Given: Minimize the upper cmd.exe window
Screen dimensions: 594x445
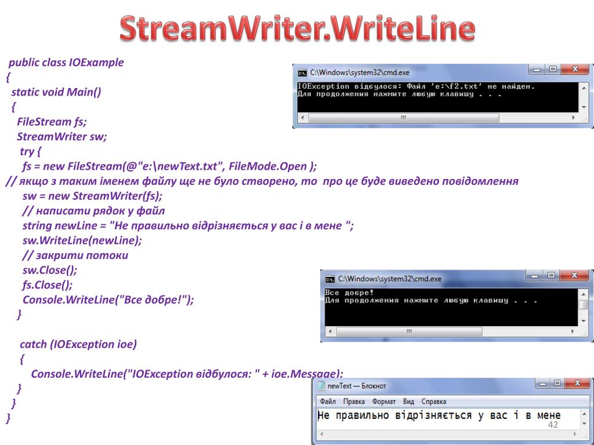Looking at the screenshot, I should point(537,70).
